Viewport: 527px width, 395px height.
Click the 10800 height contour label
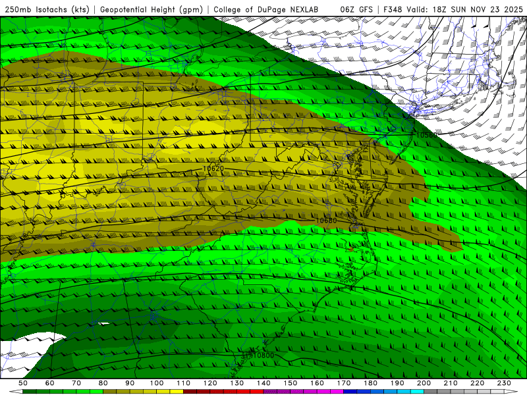click(x=264, y=355)
